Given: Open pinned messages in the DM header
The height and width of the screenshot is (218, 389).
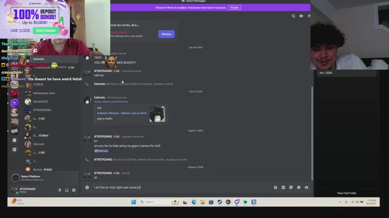Looking at the screenshot, I should point(309,16).
